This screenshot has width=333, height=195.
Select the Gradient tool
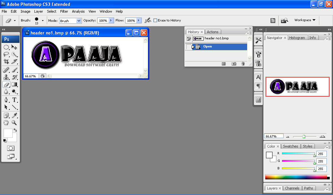(x=14, y=84)
